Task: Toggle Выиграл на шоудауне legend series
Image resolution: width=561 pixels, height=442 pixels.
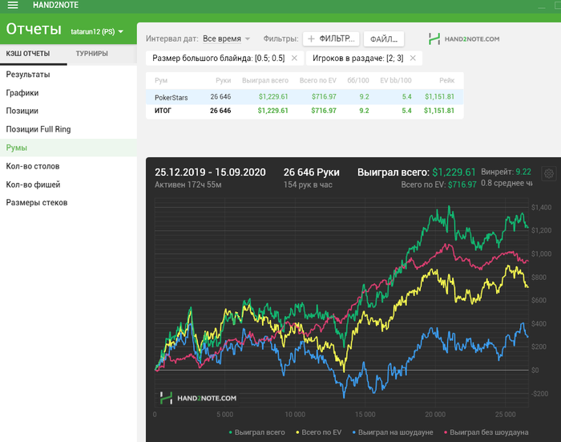Action: [393, 432]
